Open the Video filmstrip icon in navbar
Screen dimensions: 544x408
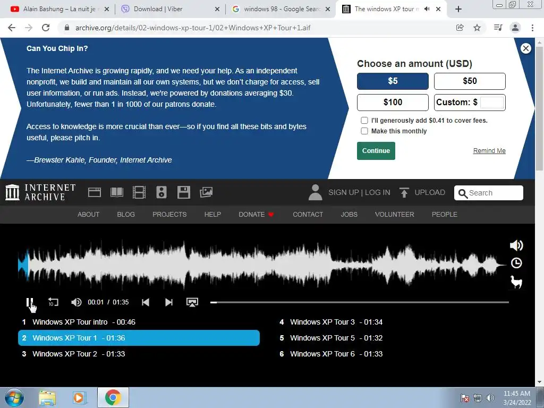[139, 192]
